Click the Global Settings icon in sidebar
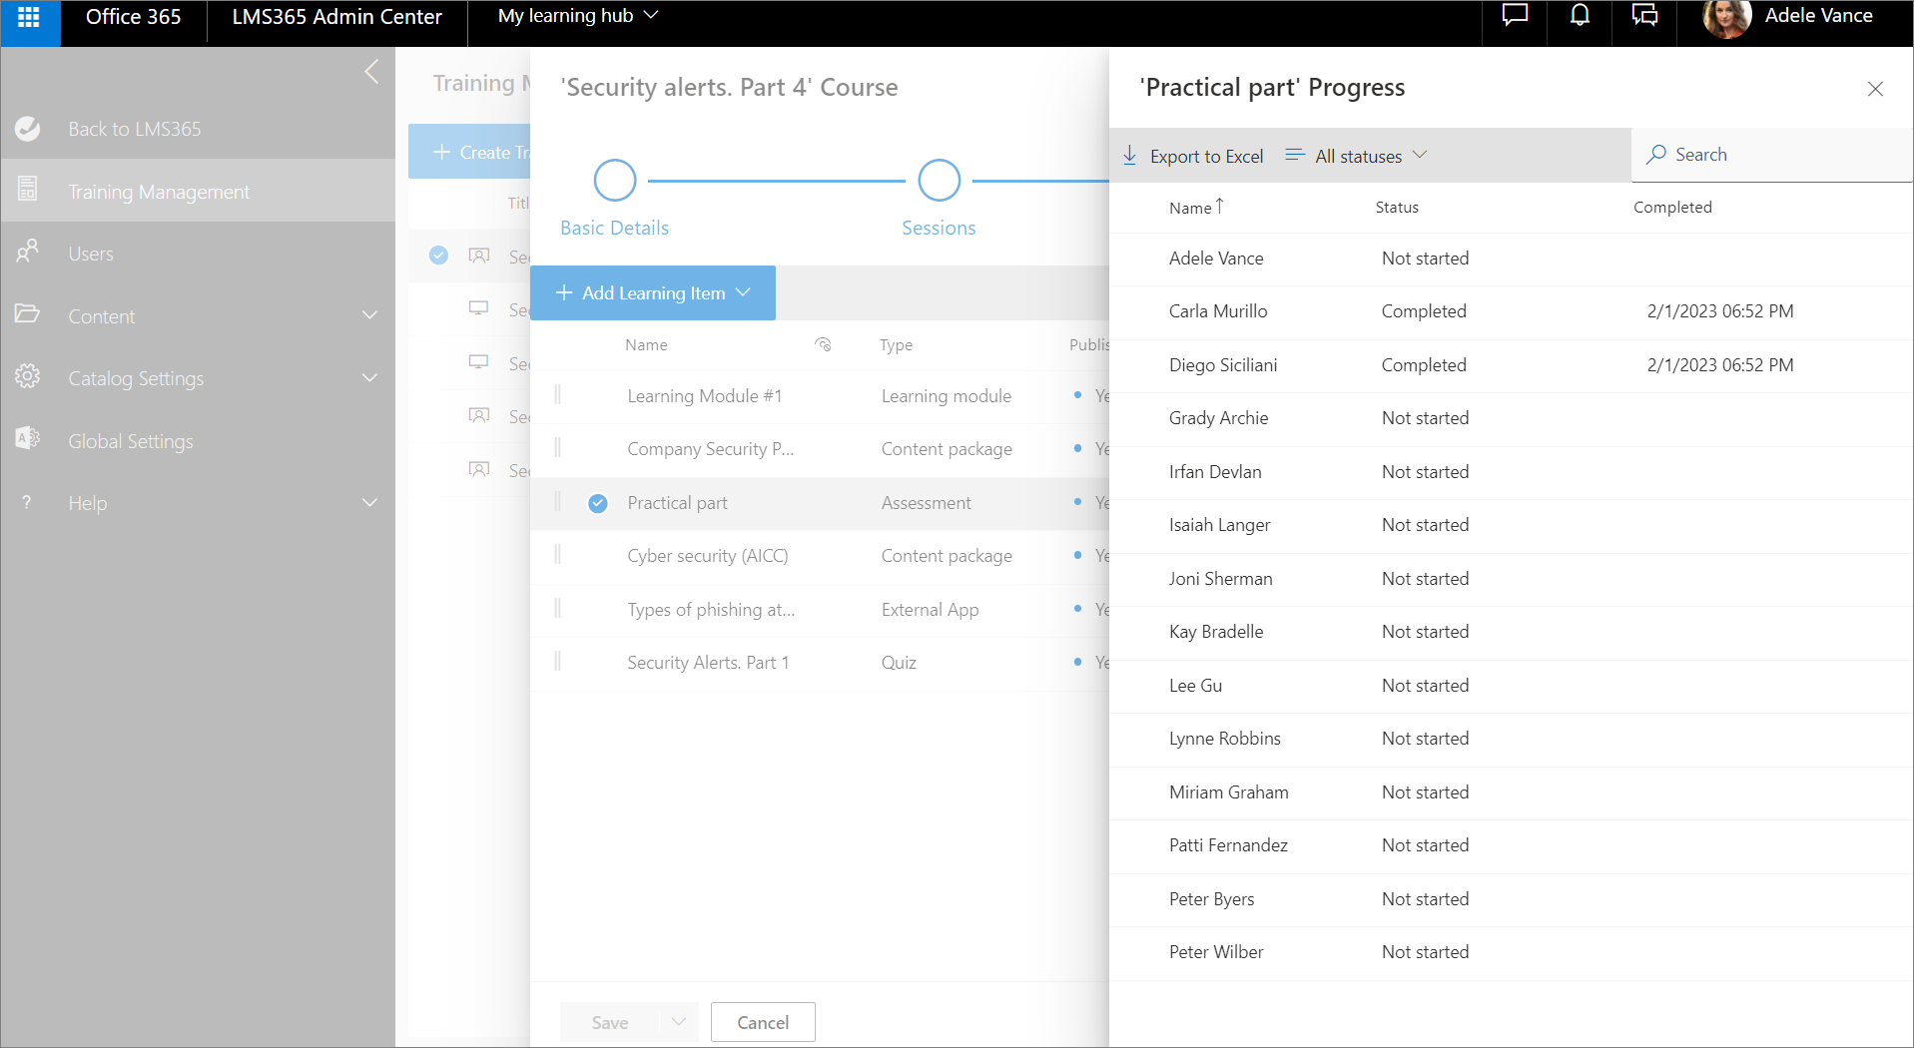 coord(28,439)
